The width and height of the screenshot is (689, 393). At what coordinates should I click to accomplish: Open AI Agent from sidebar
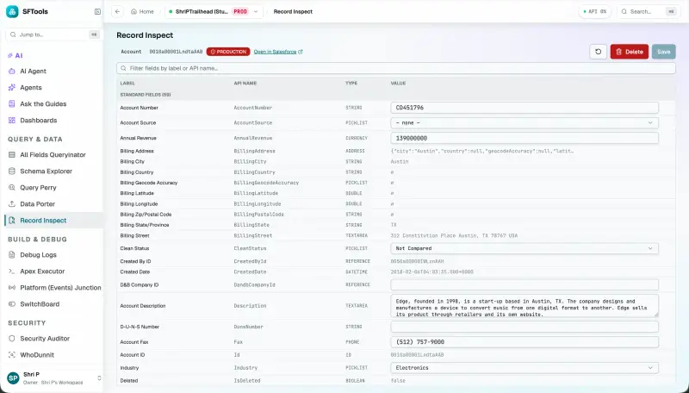[x=33, y=71]
